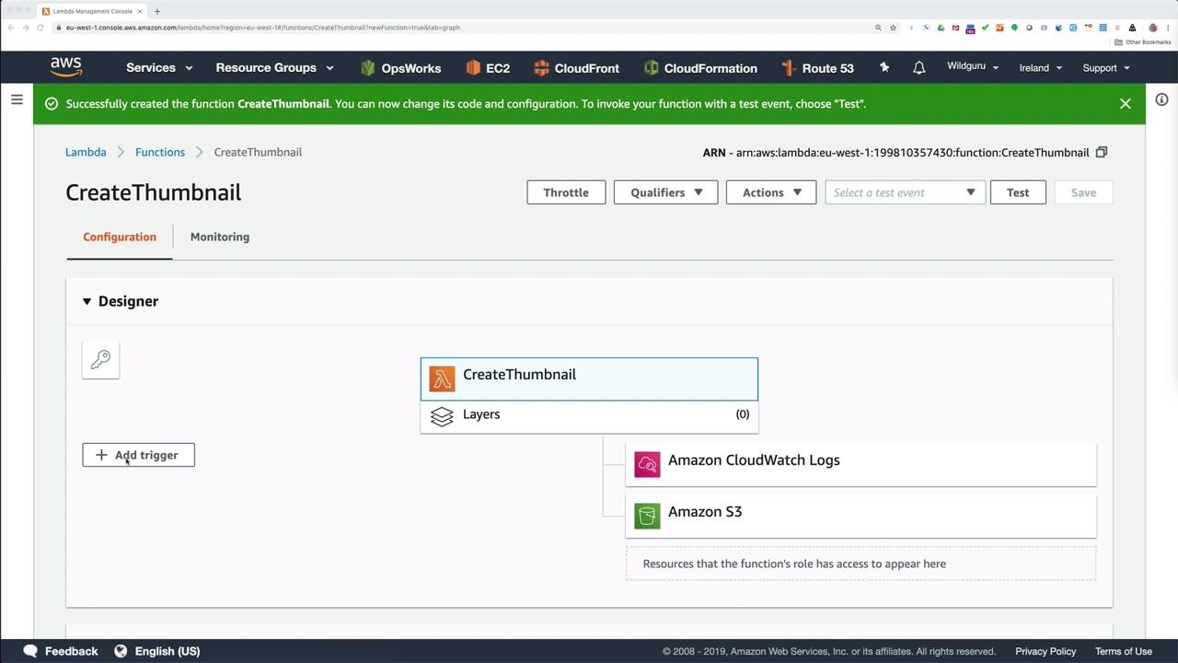
Task: Open the Services dropdown menu
Action: click(159, 67)
